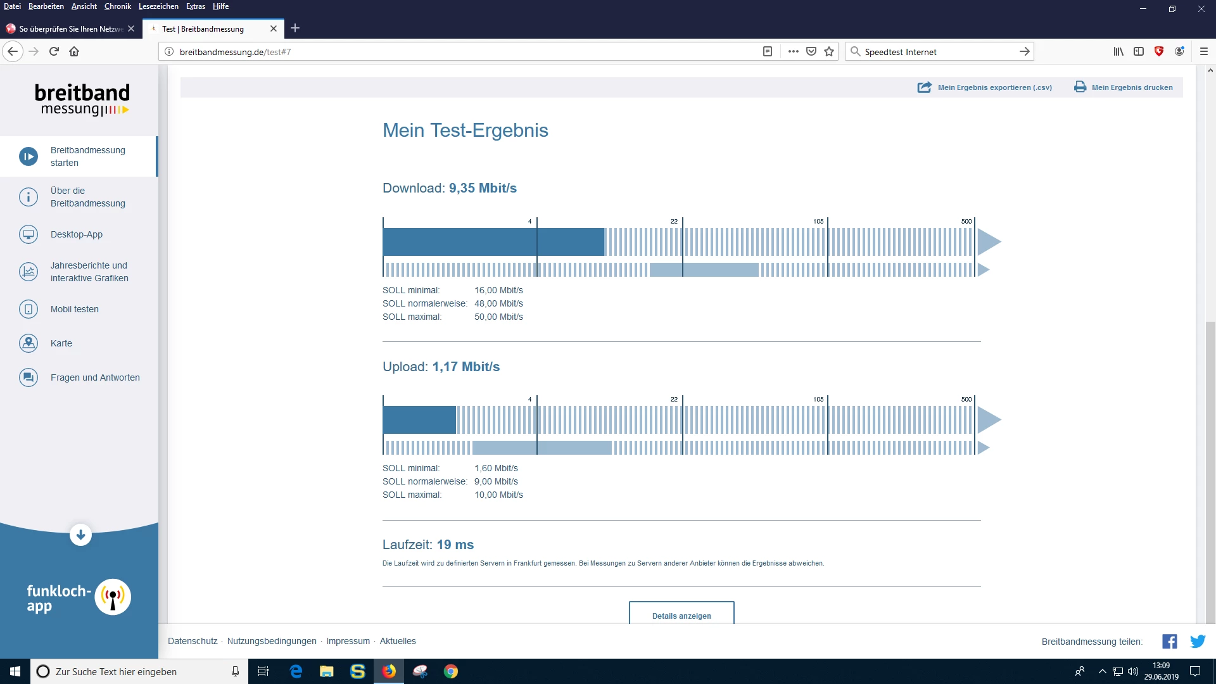Share result via Facebook icon
Image resolution: width=1216 pixels, height=684 pixels.
pyautogui.click(x=1169, y=642)
